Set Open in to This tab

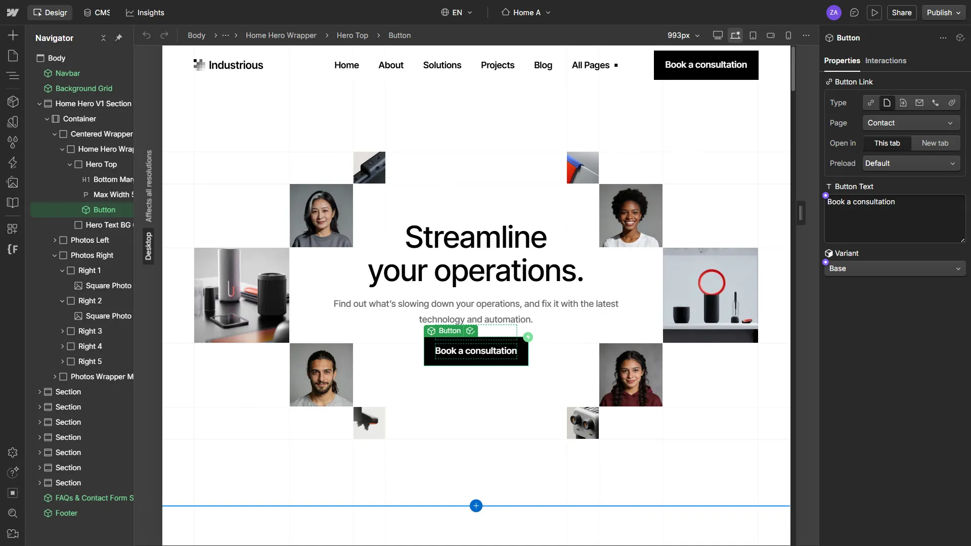887,143
